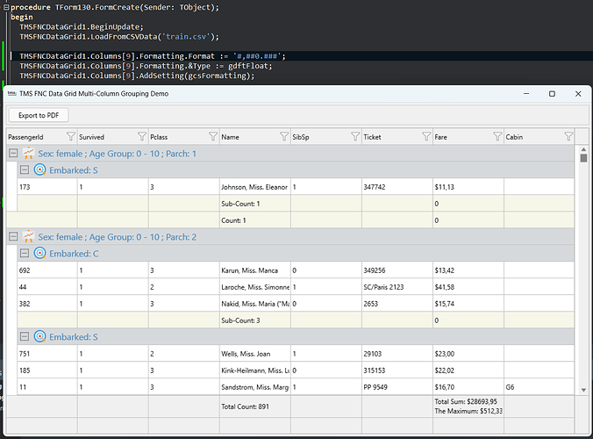Click the Fare column filter icon

497,136
